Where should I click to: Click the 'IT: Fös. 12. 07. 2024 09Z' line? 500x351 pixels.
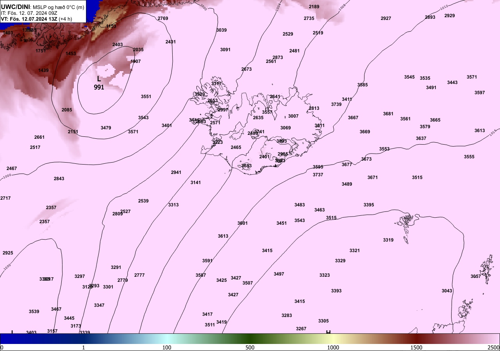(x=29, y=13)
